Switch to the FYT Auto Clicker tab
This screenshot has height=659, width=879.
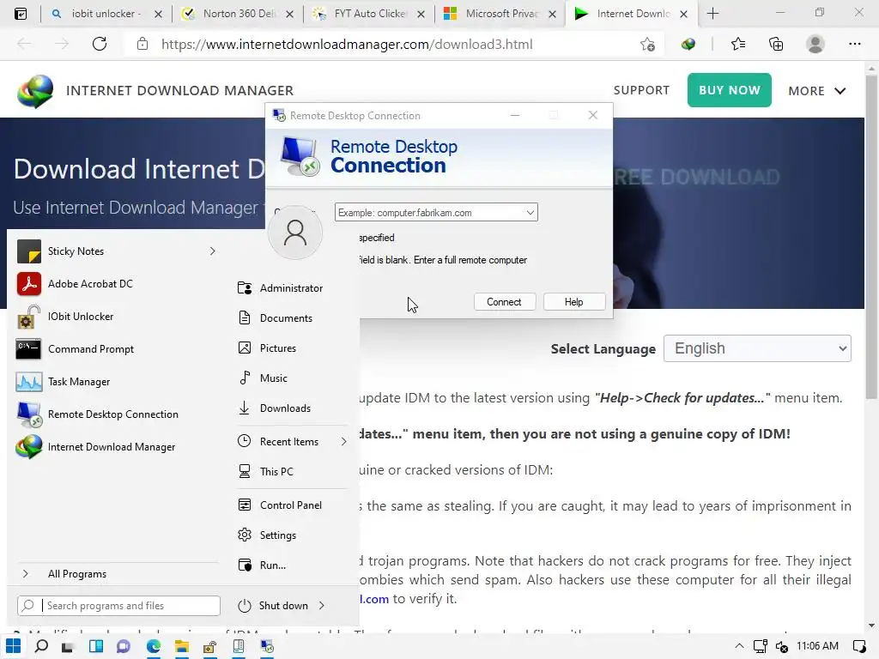(x=368, y=14)
